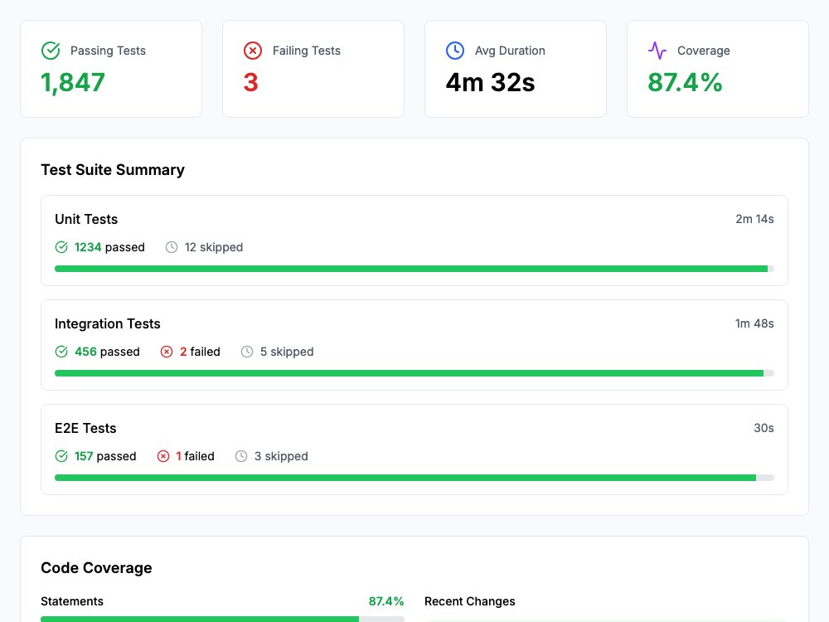Screen dimensions: 829x622
Task: Click the 3 skipped text
Action: coord(281,456)
